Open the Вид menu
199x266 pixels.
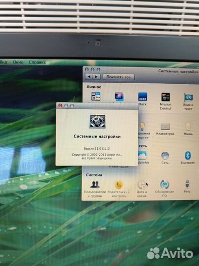click(3, 62)
